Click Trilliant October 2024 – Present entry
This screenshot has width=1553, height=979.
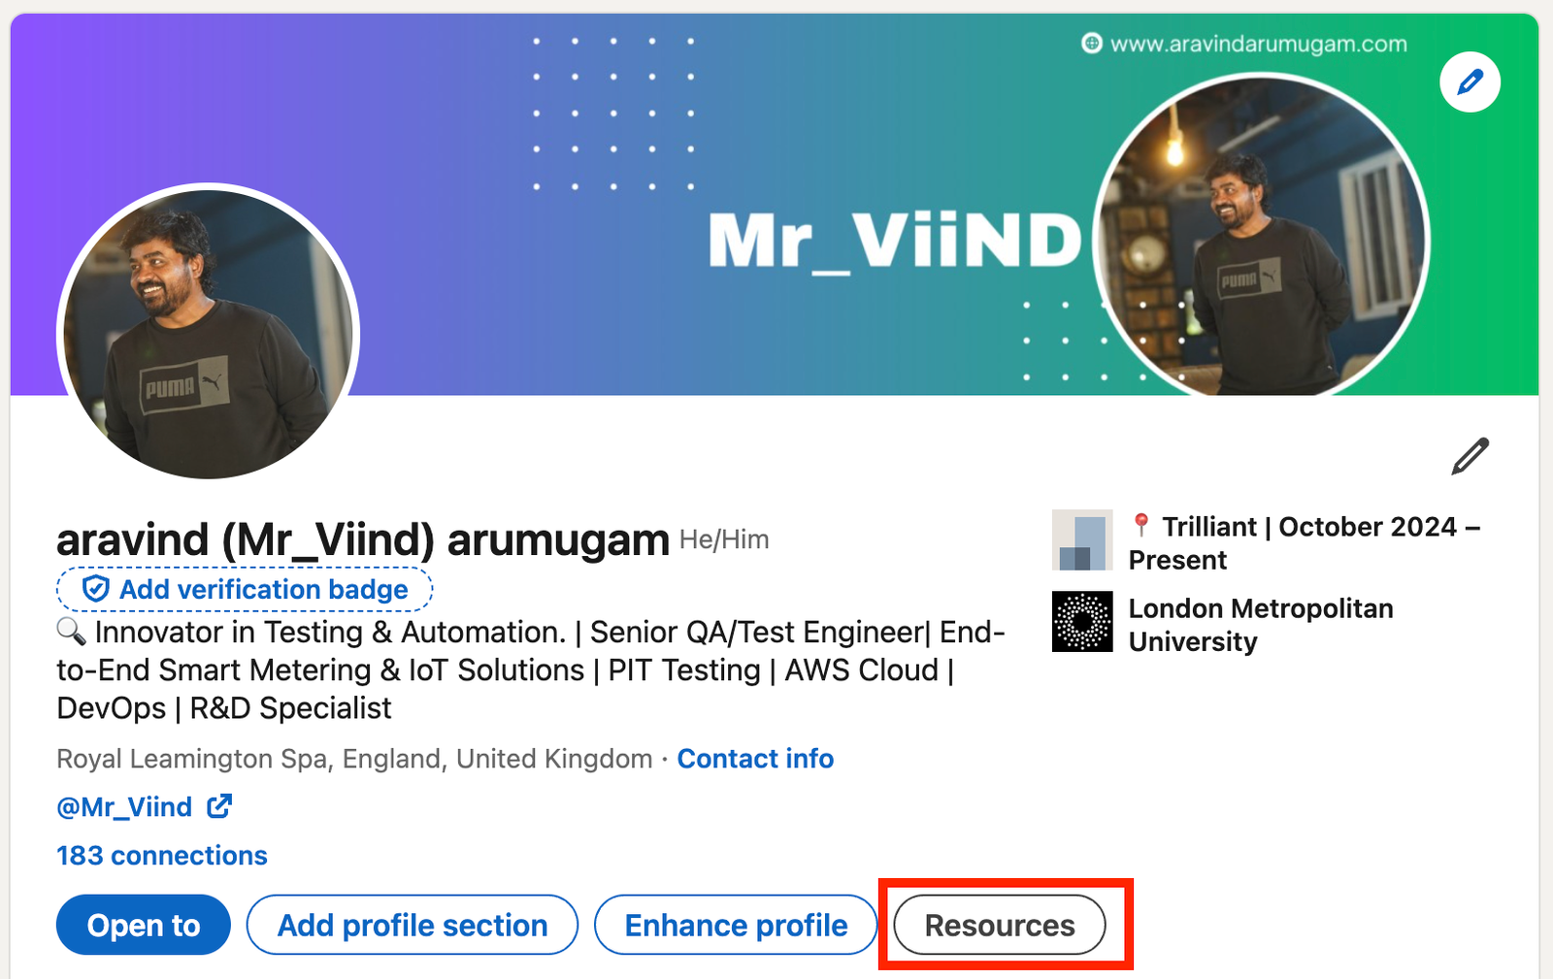1305,543
